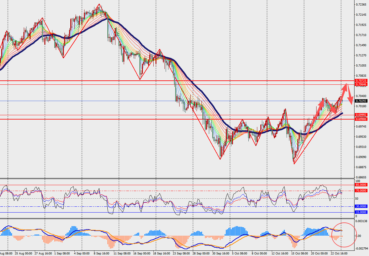Click the 25 Aug 00:00 time label
The image size is (369, 256).
click(x=23, y=254)
